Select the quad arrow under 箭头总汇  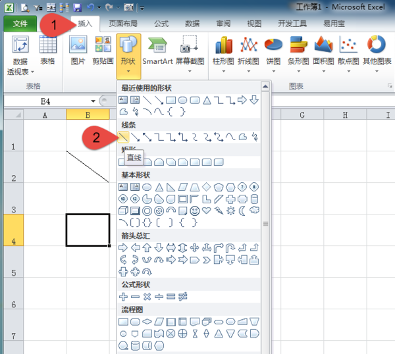(194, 248)
